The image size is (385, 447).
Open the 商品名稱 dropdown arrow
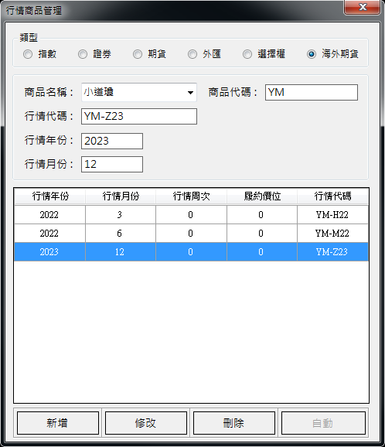tap(190, 92)
